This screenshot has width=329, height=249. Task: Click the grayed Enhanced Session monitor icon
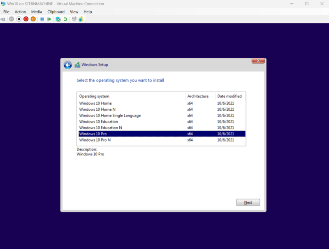[x=74, y=19]
